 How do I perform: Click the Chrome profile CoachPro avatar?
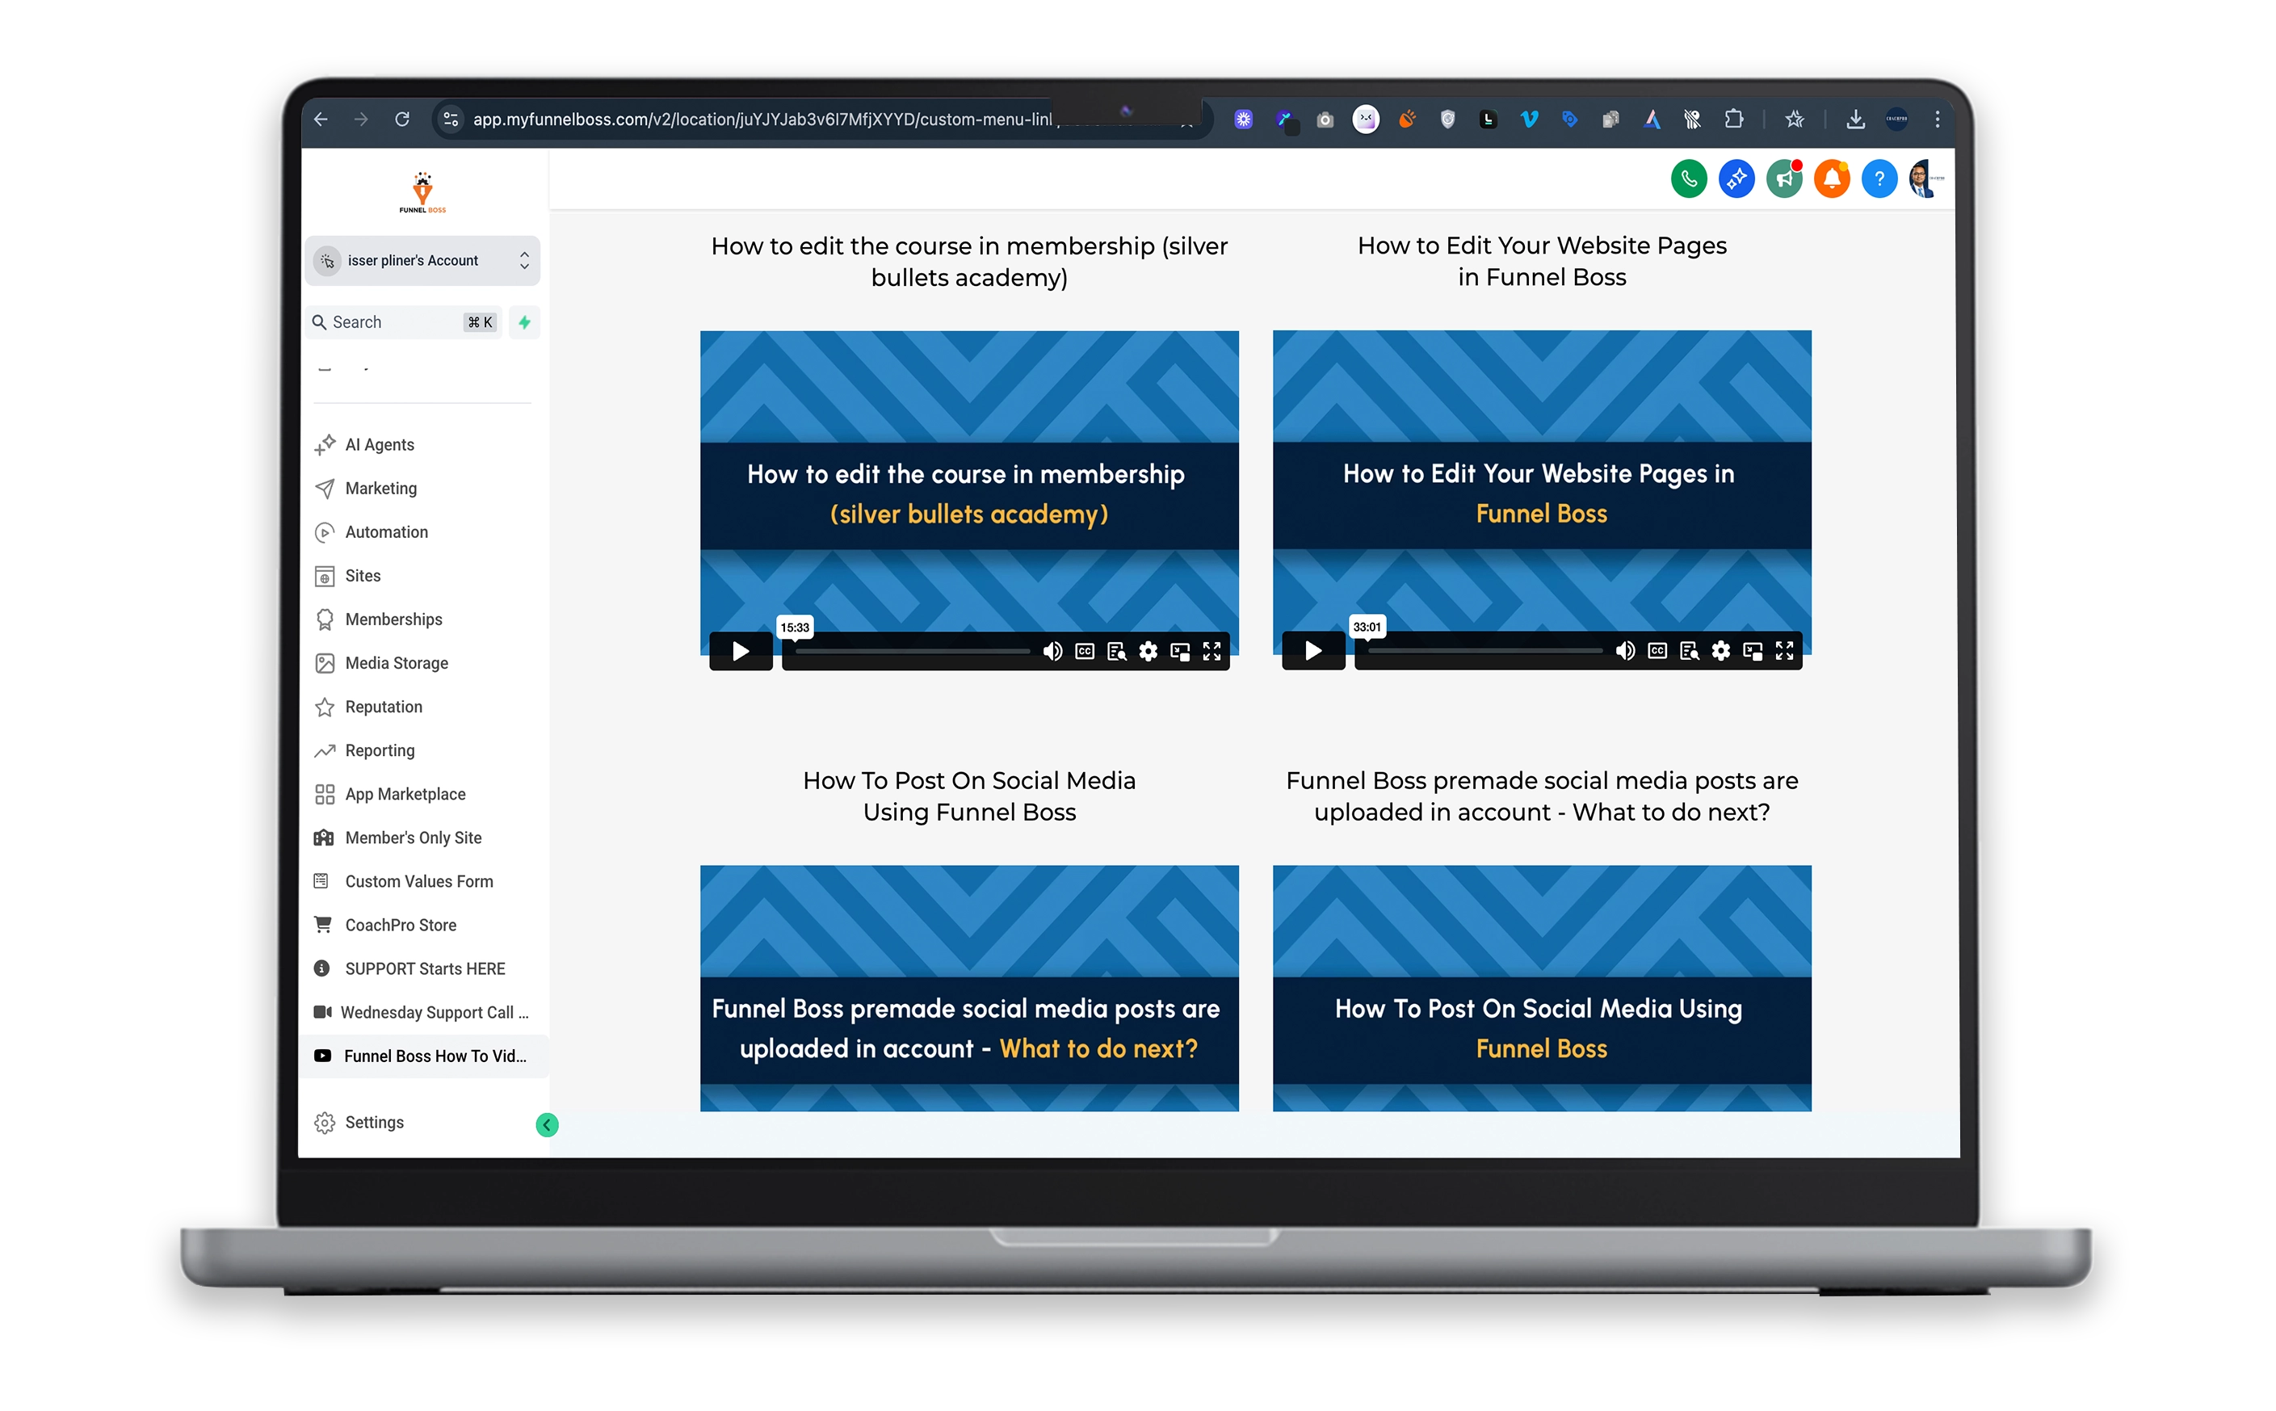1896,119
